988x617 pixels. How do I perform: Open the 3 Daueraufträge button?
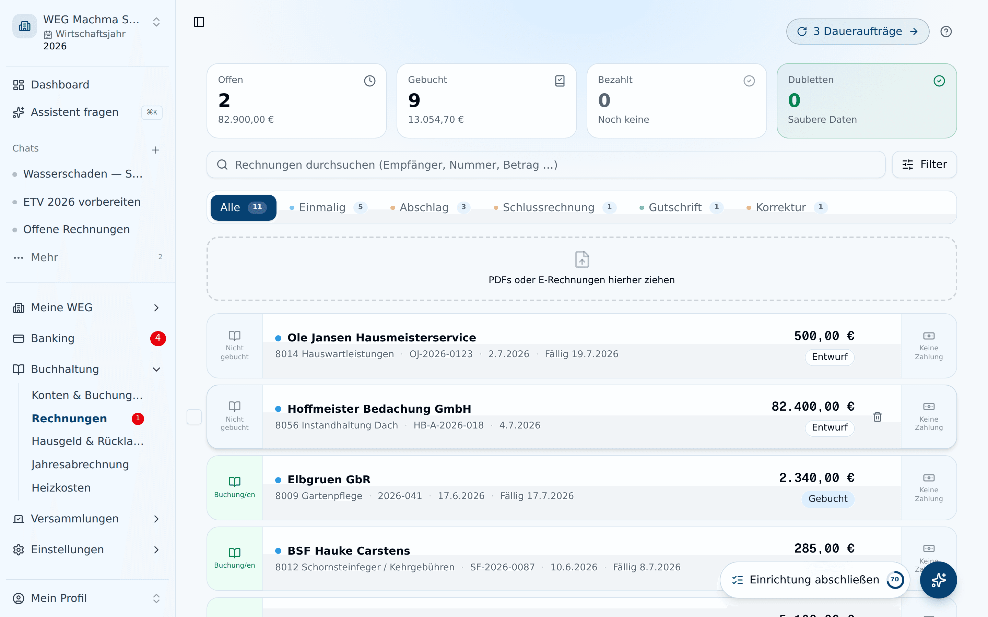pos(857,32)
